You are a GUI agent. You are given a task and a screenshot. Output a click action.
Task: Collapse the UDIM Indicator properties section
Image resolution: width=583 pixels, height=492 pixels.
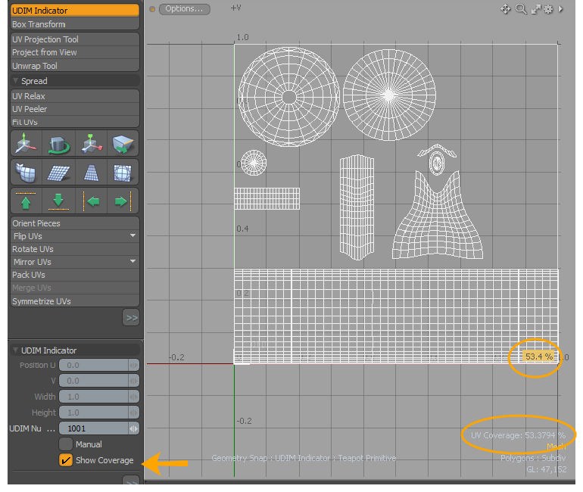16,350
